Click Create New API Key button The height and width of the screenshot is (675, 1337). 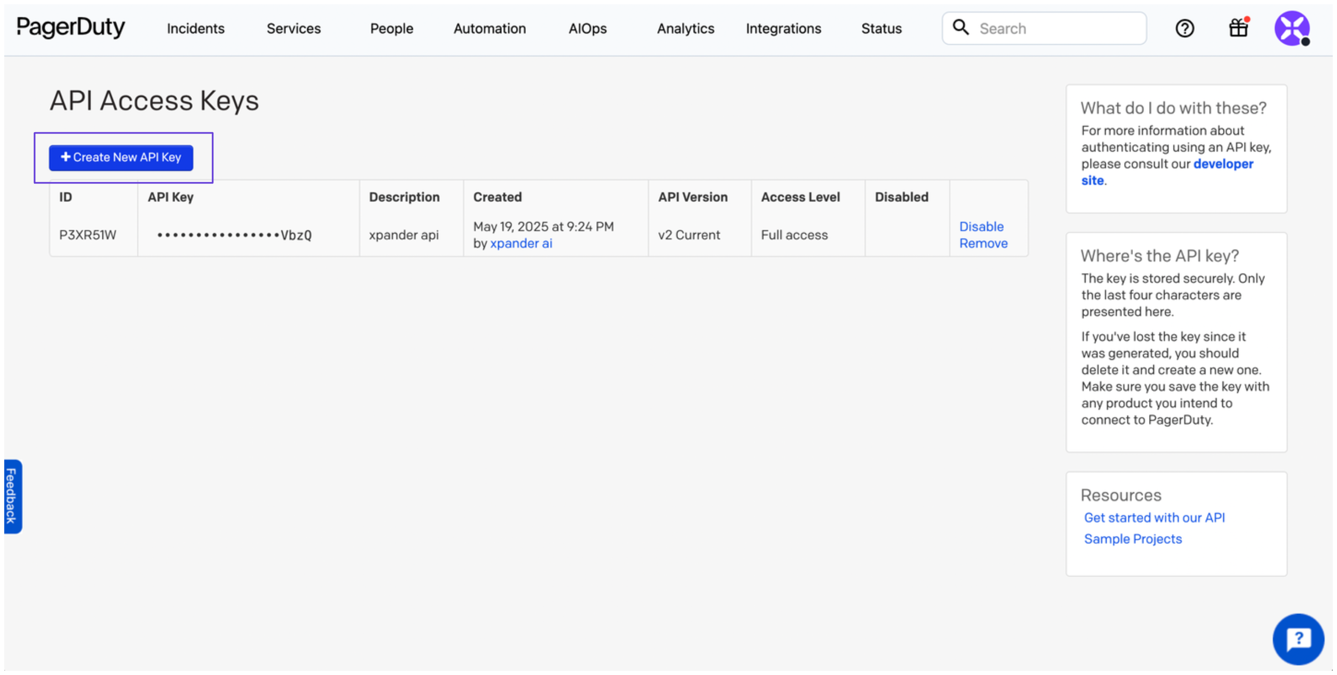click(x=121, y=158)
